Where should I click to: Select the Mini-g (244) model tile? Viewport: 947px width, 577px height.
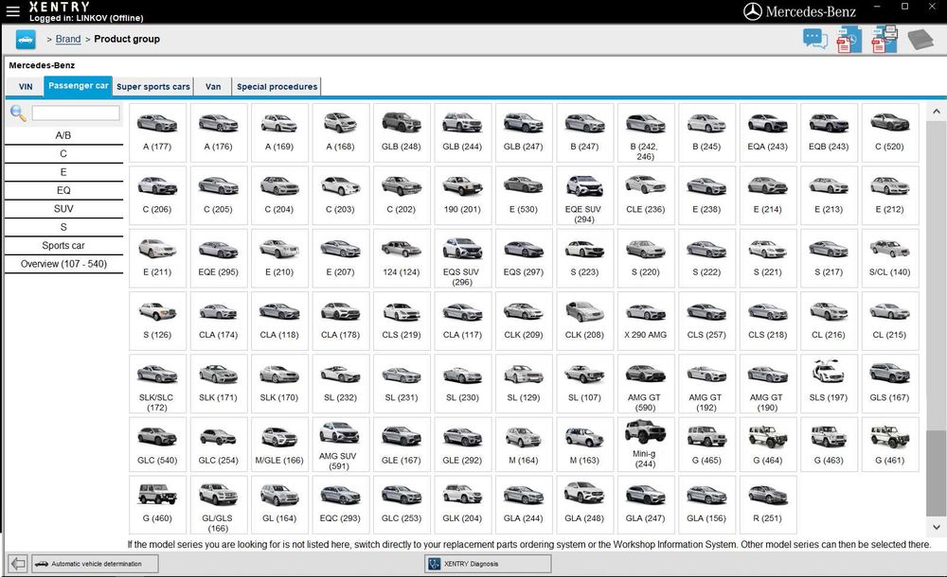pos(645,445)
